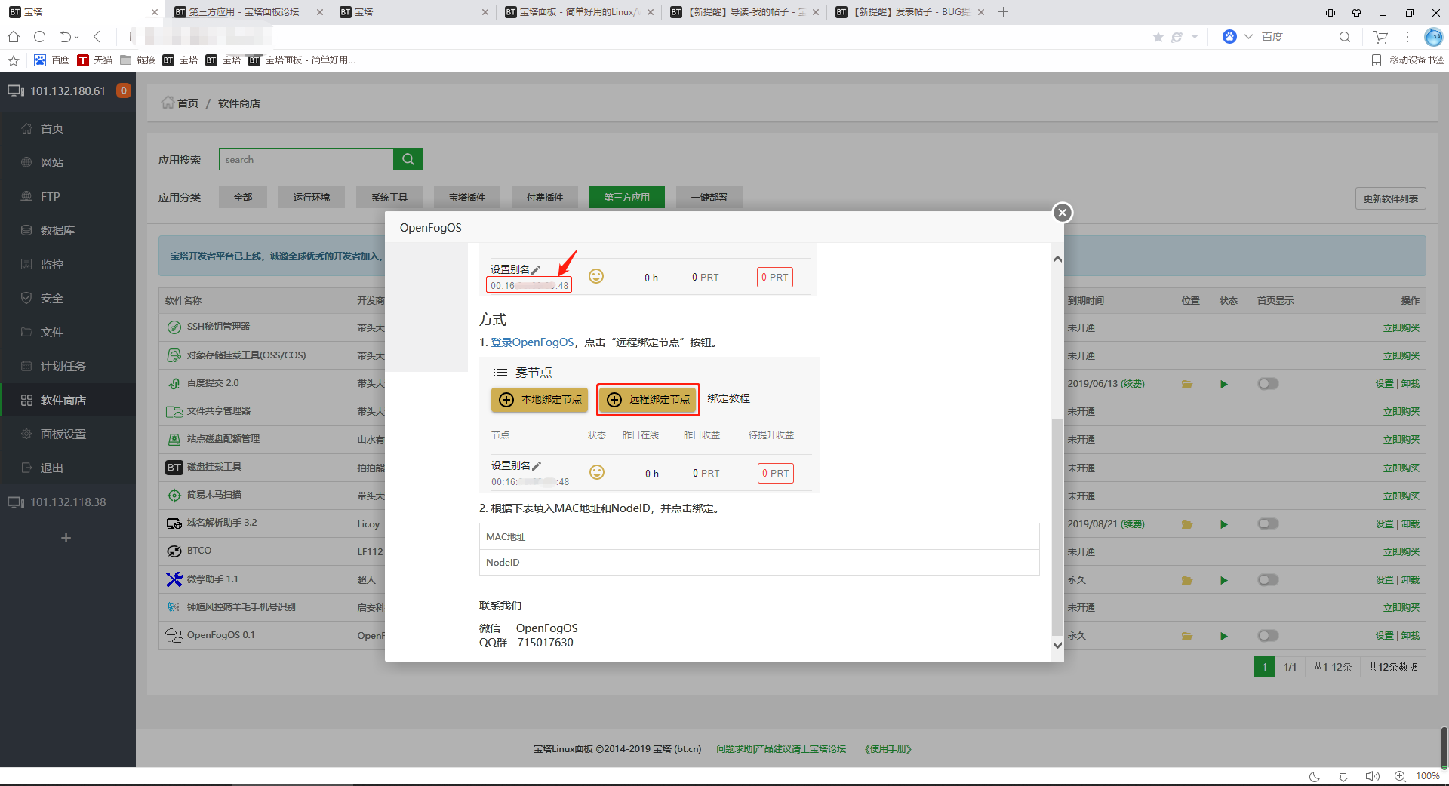Click the browser reload icon
This screenshot has width=1449, height=786.
pyautogui.click(x=40, y=37)
